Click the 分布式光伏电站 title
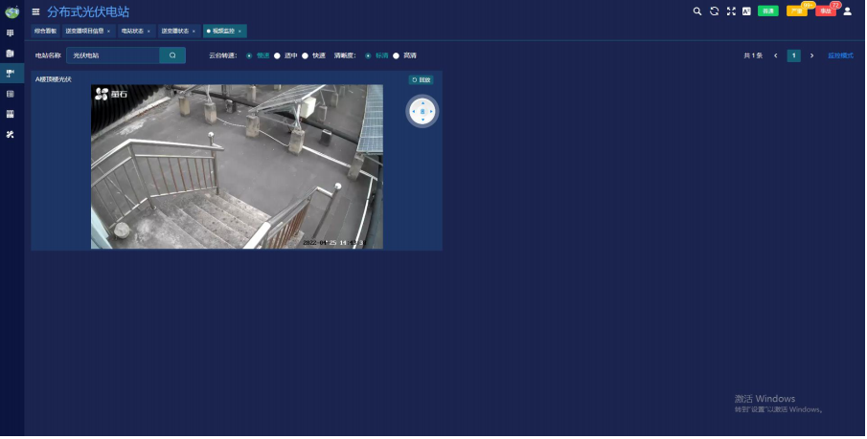The width and height of the screenshot is (867, 439). 88,11
